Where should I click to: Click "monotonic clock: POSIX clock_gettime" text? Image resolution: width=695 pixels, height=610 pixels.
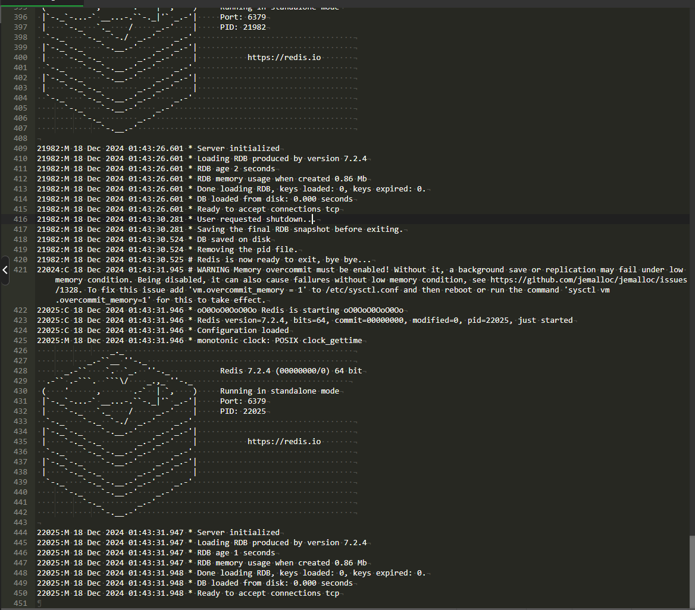pyautogui.click(x=279, y=341)
